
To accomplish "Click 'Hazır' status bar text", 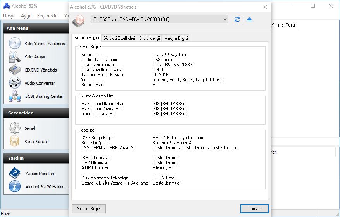I will [5, 214].
